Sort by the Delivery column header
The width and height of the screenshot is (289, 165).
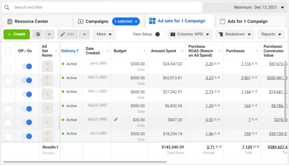70,51
